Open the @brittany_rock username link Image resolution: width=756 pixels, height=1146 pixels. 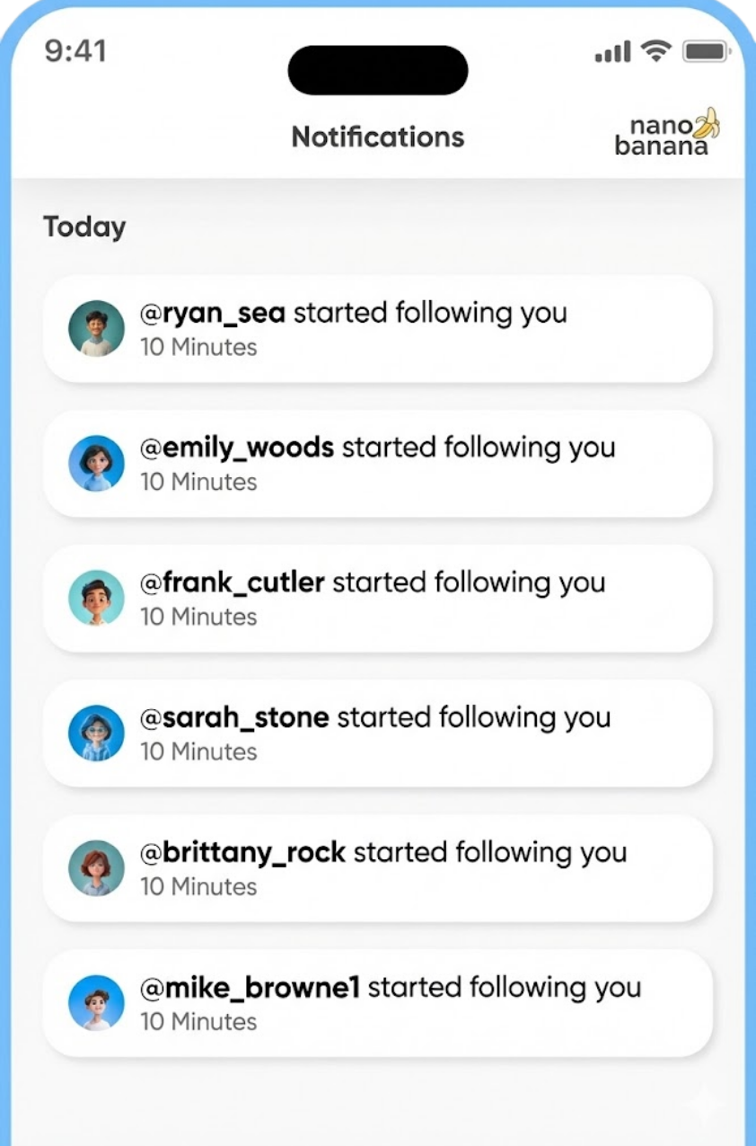pos(242,853)
